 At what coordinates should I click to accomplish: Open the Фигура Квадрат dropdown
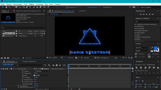[42, 75]
